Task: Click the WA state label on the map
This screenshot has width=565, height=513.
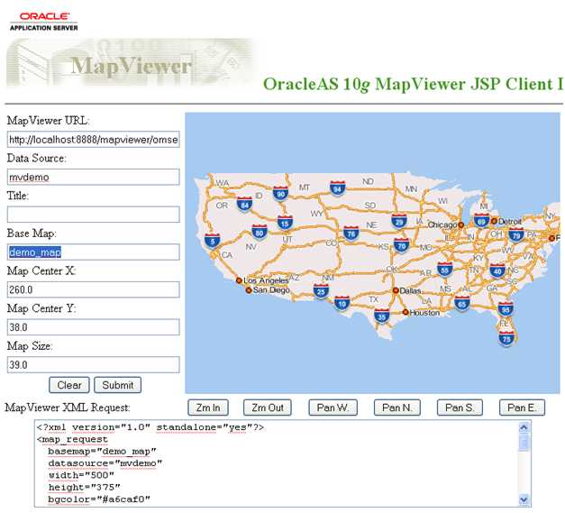Action: coord(223,183)
